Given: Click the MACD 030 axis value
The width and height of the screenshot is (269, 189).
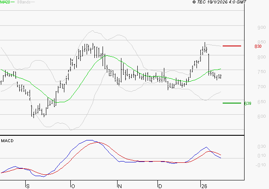Looking at the screenshot, I should pyautogui.click(x=262, y=146).
